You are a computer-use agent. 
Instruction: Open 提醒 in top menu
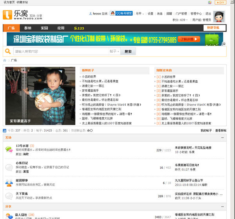pos(169,14)
